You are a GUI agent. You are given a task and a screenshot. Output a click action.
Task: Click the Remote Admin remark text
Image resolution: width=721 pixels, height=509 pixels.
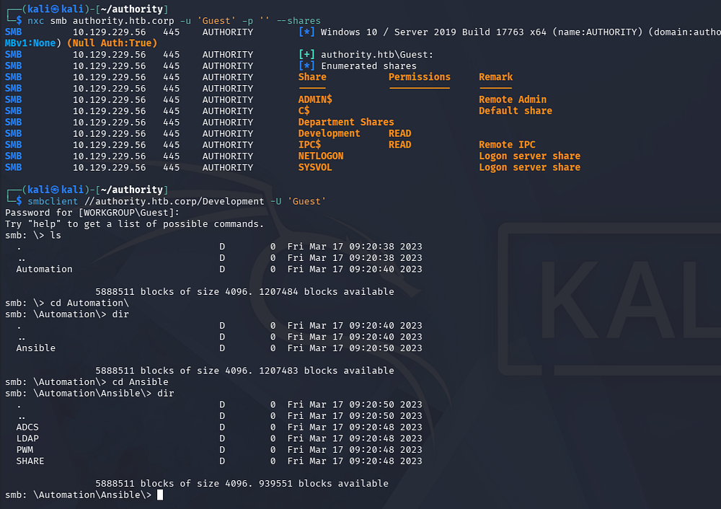click(513, 99)
